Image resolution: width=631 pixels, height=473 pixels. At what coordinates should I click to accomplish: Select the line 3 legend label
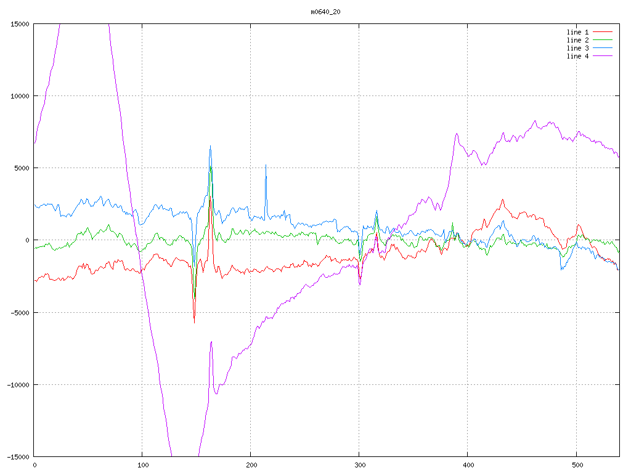click(577, 48)
